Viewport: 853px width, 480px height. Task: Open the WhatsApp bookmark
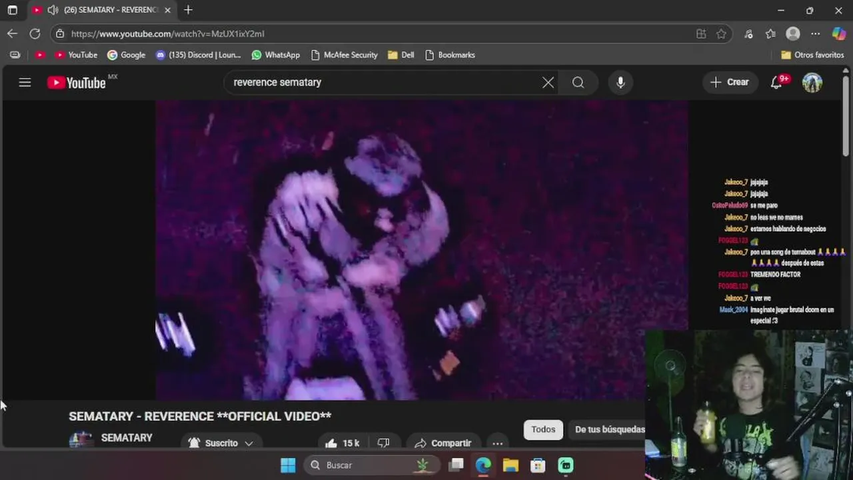coord(275,55)
